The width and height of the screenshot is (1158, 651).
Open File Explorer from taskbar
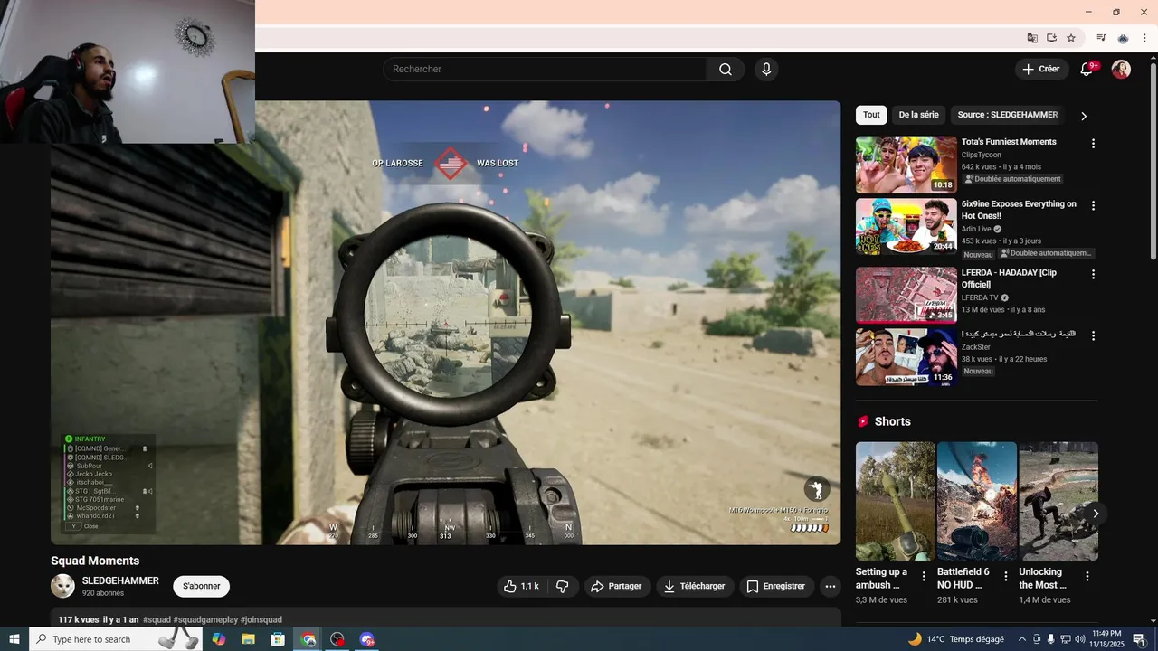pos(248,639)
